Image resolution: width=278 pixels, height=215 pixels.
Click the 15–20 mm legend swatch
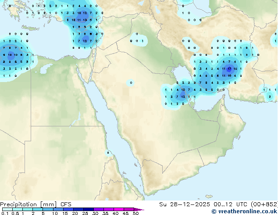68,209
